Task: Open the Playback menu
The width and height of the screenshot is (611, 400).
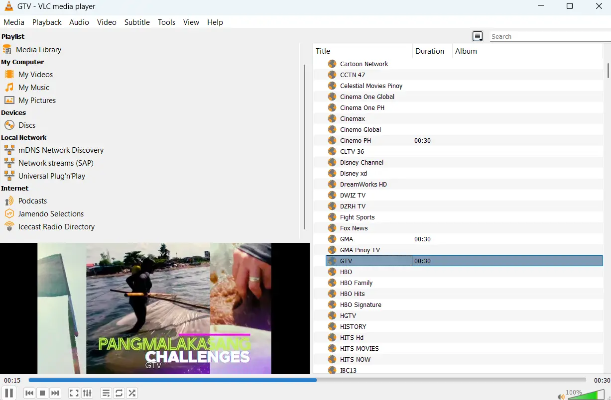Action: coord(47,22)
